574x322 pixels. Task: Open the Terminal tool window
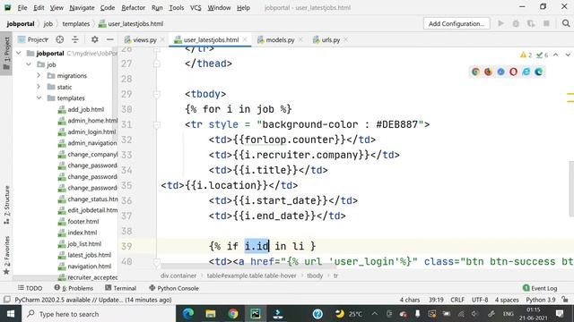pyautogui.click(x=120, y=288)
